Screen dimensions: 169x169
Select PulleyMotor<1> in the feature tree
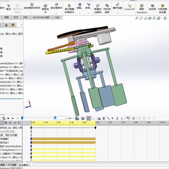[x=11, y=67]
